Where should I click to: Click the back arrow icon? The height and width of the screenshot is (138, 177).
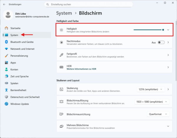pyautogui.click(x=4, y=4)
